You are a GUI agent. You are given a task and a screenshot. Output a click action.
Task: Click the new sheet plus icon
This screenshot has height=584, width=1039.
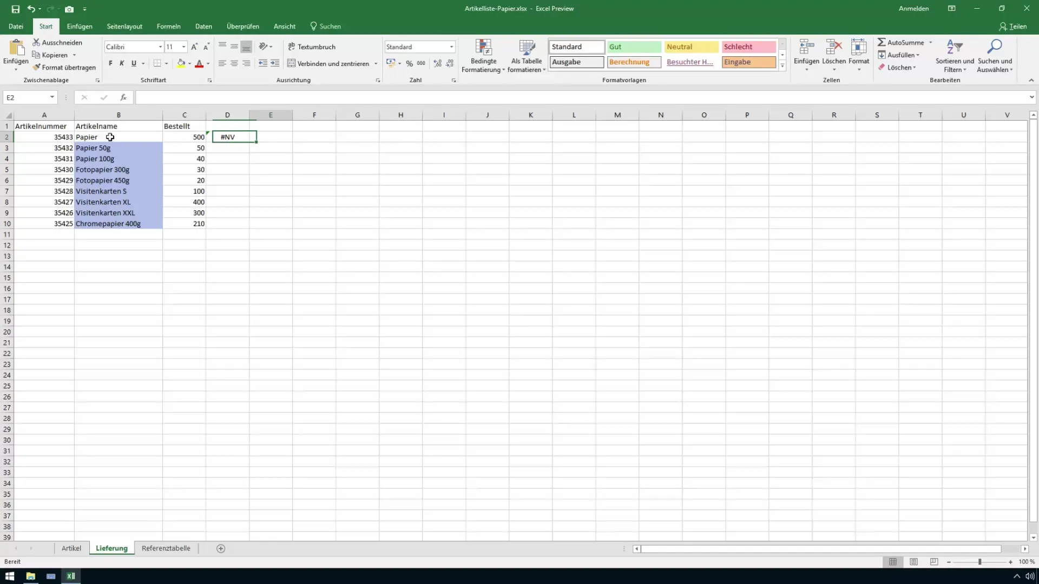click(221, 548)
